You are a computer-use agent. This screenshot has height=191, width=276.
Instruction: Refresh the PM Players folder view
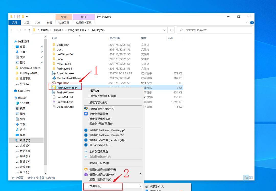point(171,30)
